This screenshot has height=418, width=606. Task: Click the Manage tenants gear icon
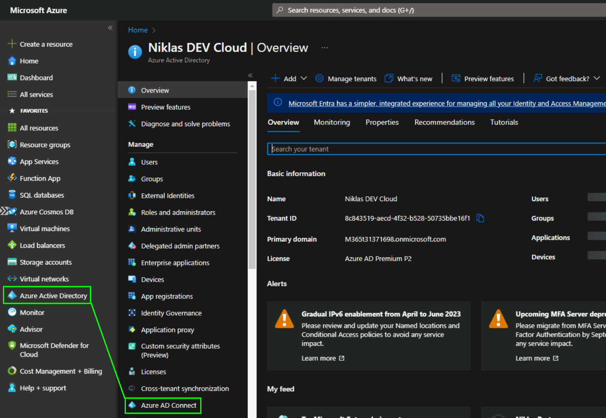[319, 78]
